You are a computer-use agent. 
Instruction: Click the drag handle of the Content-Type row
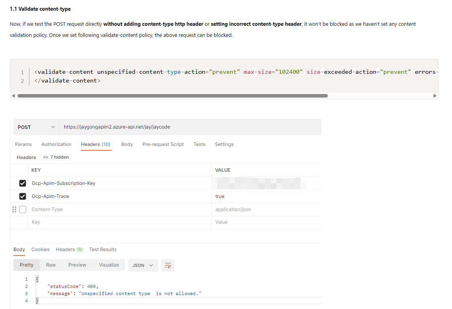(x=14, y=209)
